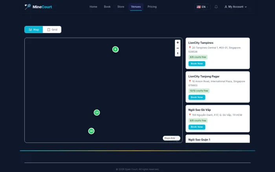Select the lower green marker labeled 10
The width and height of the screenshot is (275, 172).
[x=92, y=131]
